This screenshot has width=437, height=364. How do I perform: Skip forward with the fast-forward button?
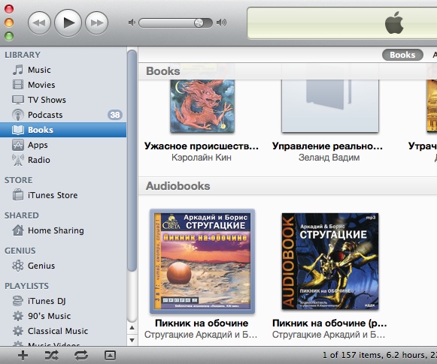[96, 23]
